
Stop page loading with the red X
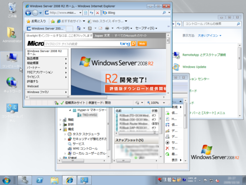point(97,13)
